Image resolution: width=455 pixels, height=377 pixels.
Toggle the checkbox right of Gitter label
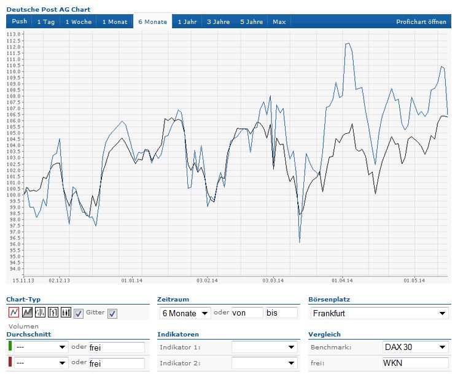(112, 313)
